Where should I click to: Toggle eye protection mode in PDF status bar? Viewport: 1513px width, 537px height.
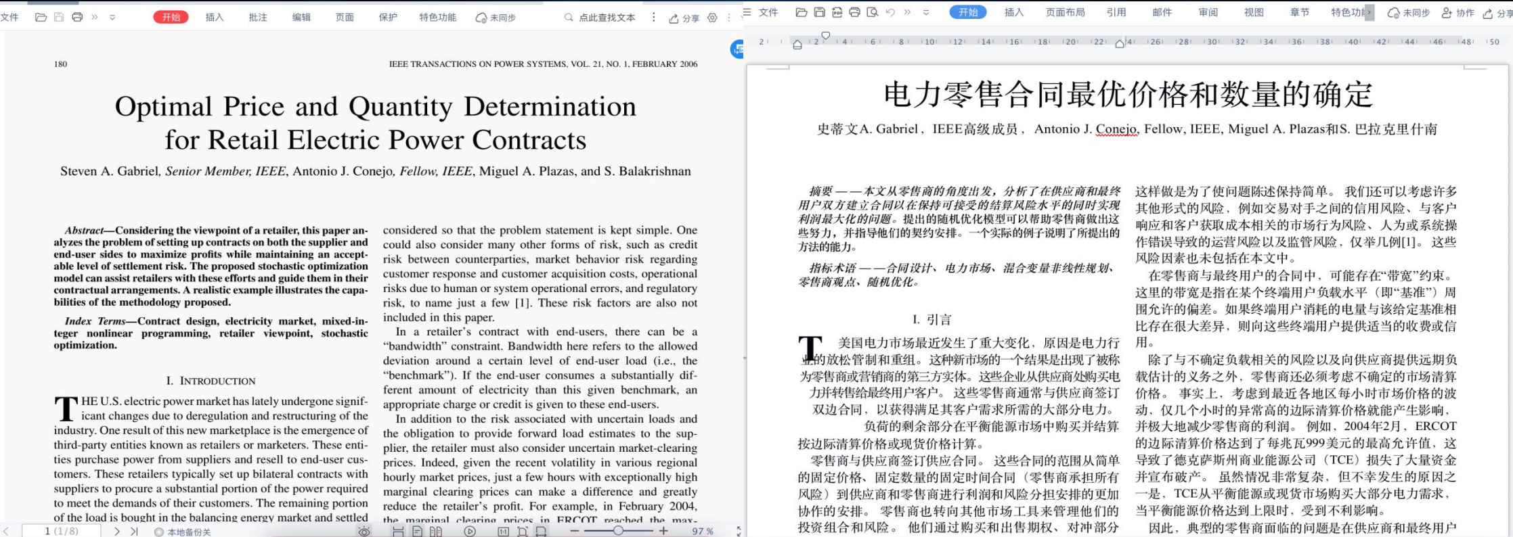364,532
